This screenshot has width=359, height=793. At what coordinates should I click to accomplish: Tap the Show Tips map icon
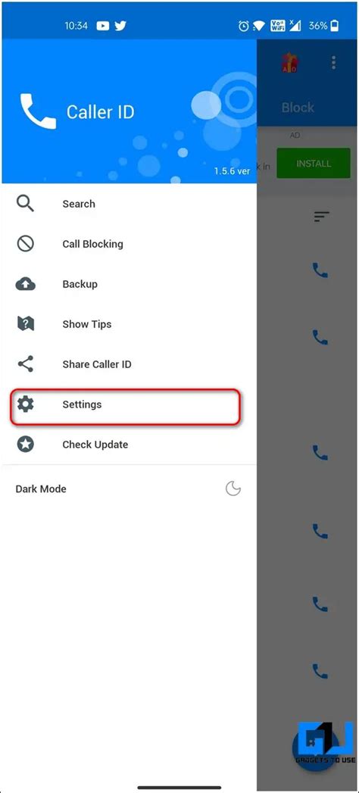tap(25, 324)
